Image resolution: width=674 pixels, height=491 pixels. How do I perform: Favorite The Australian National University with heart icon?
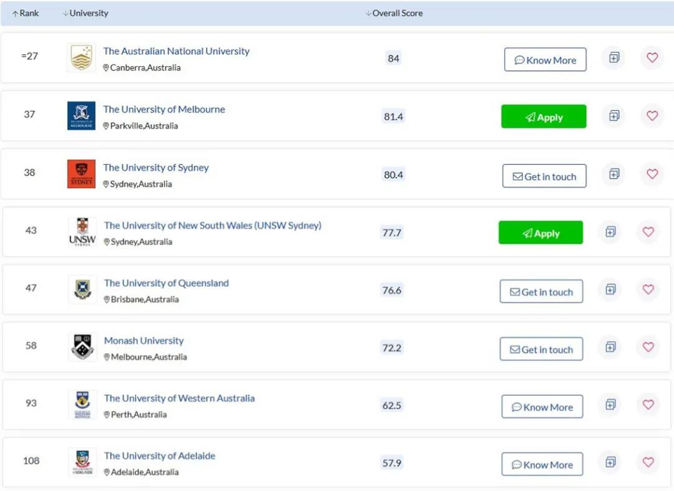point(652,58)
